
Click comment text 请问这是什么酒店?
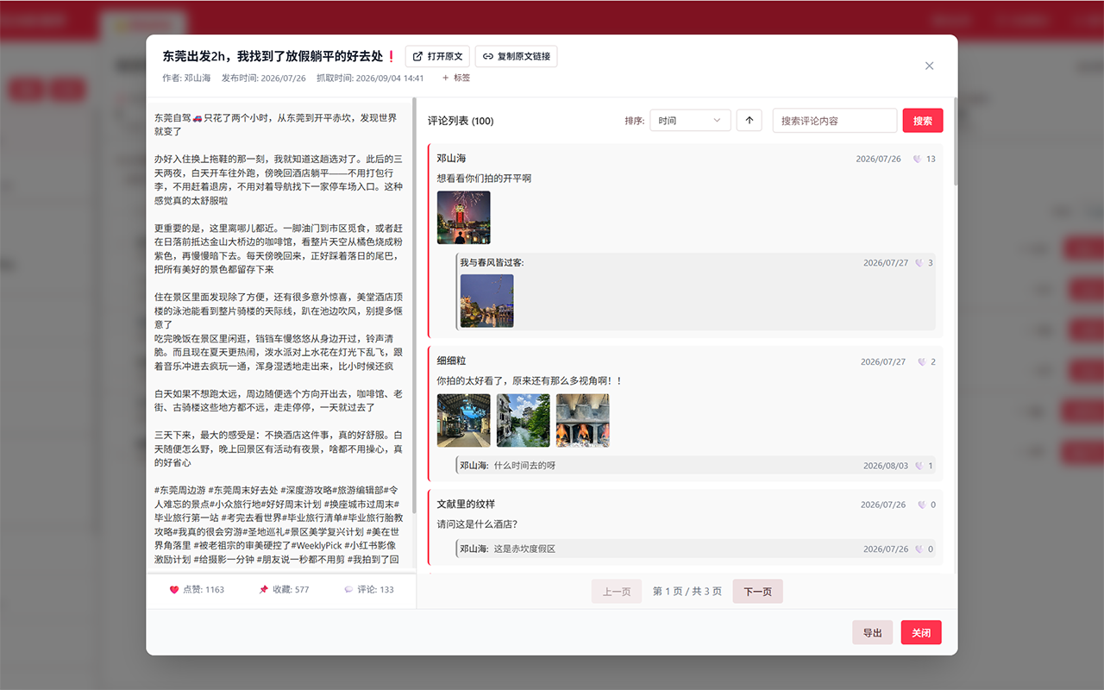point(477,524)
